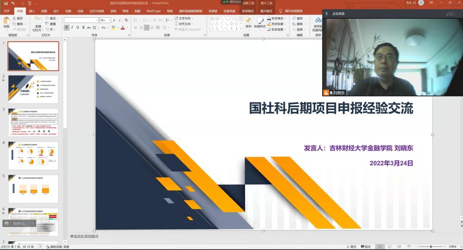The width and height of the screenshot is (463, 250).
Task: Toggle Italic formatting
Action: [x=72, y=28]
